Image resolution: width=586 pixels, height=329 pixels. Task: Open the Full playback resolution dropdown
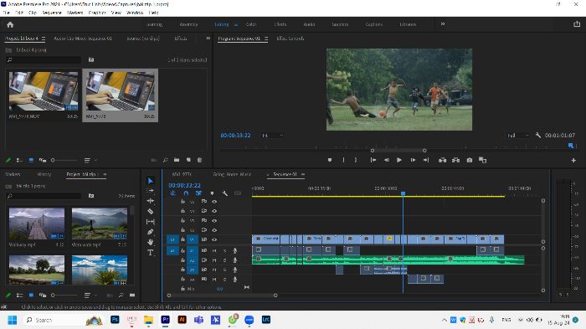(517, 136)
